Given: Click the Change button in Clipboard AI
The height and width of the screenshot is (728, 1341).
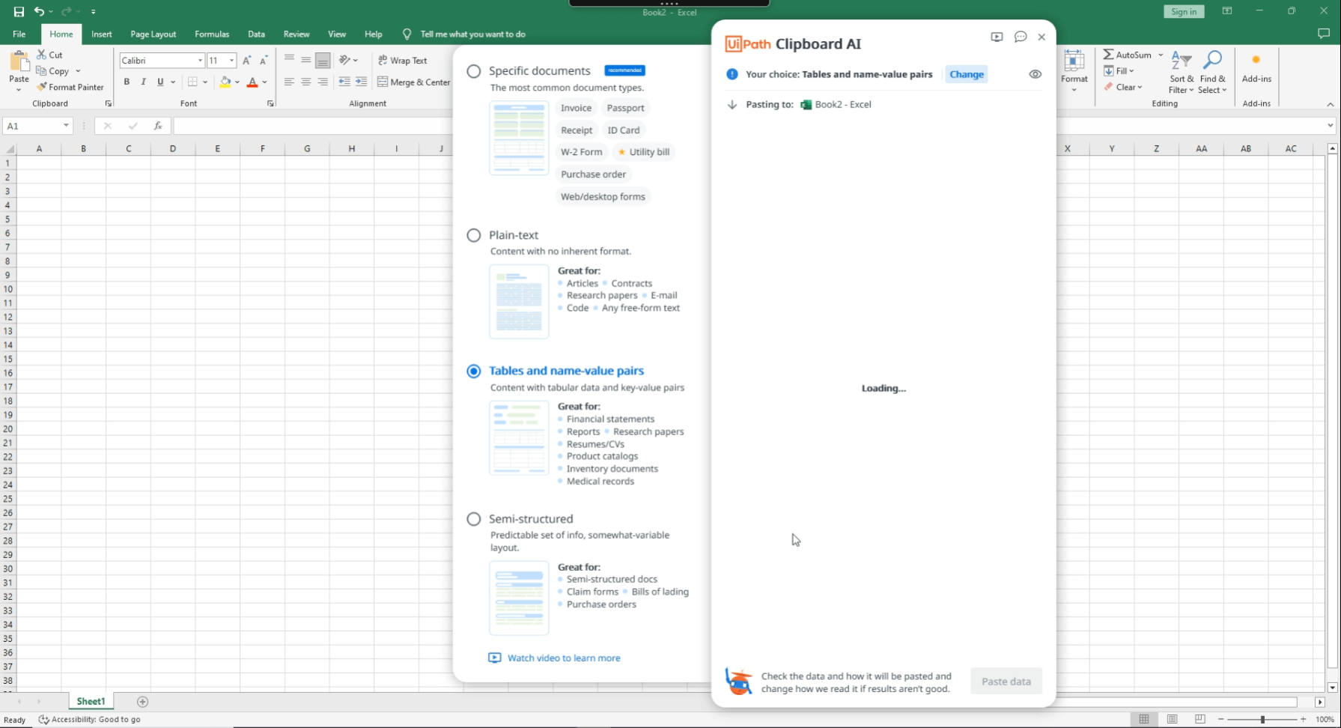Looking at the screenshot, I should pyautogui.click(x=966, y=74).
